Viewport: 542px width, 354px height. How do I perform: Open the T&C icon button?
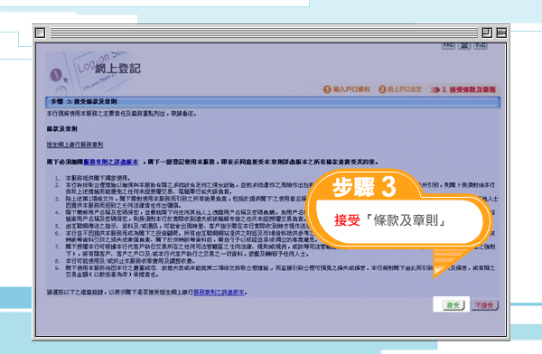481,46
